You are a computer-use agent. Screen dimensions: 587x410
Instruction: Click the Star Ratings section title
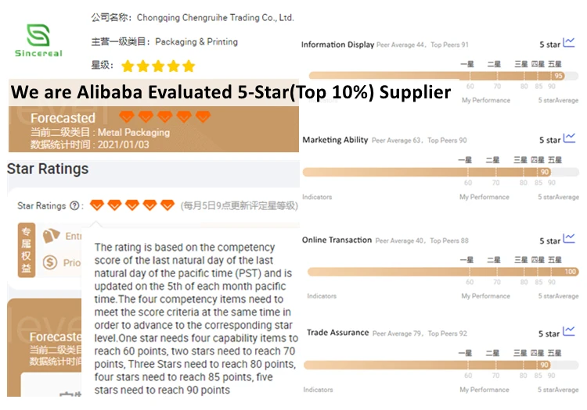[48, 169]
